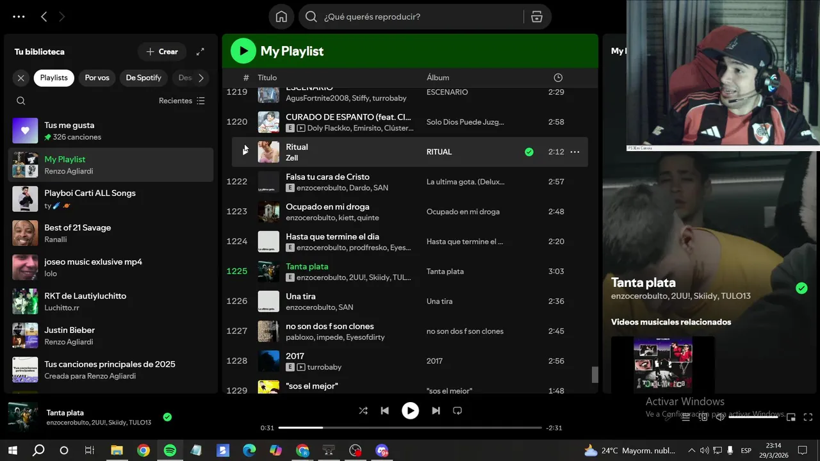Open Tus me gusta liked songs
Screen dimensions: 820x461
coord(111,131)
